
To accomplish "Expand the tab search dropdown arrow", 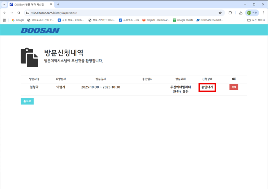I will [x=4, y=4].
